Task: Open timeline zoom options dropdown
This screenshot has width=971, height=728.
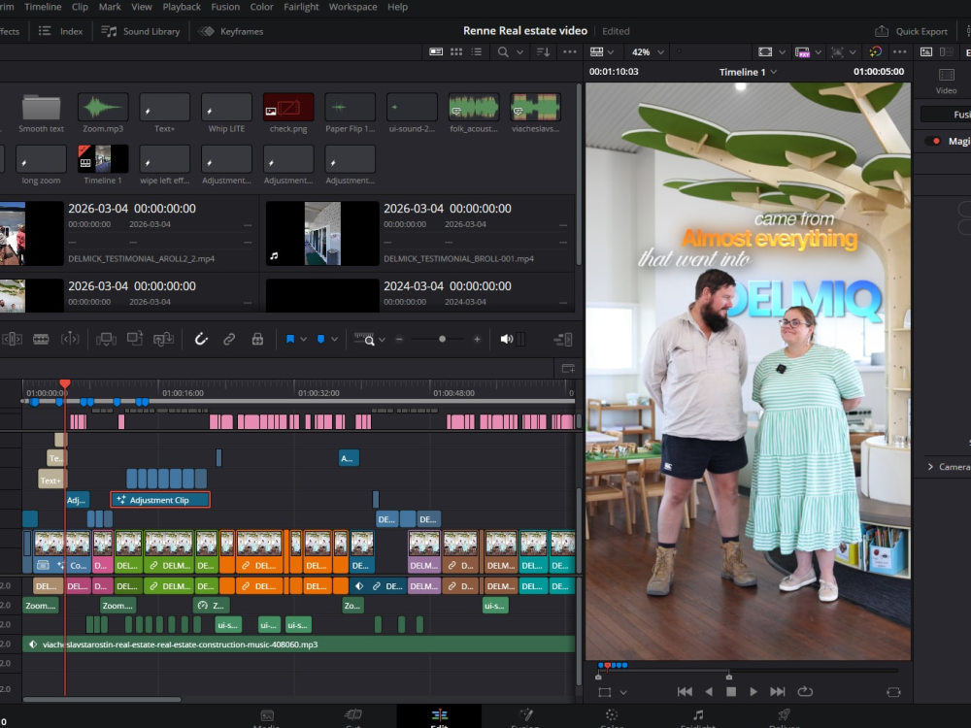Action: [x=382, y=339]
